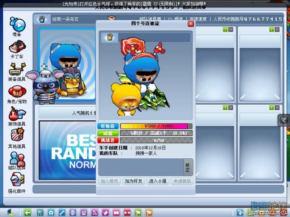Click the BEST RANDOM NORMAL track thumbnail

pyautogui.click(x=68, y=150)
